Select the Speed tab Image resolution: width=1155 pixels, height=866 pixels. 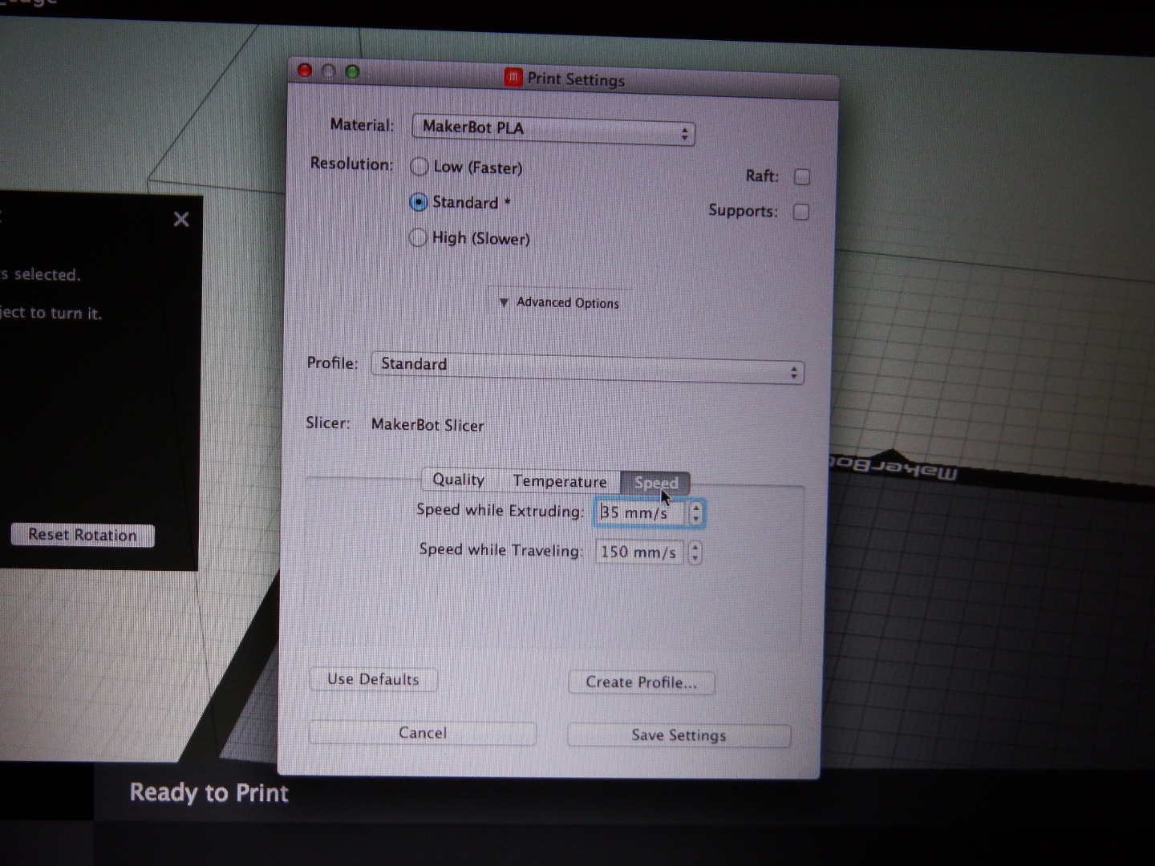click(655, 483)
